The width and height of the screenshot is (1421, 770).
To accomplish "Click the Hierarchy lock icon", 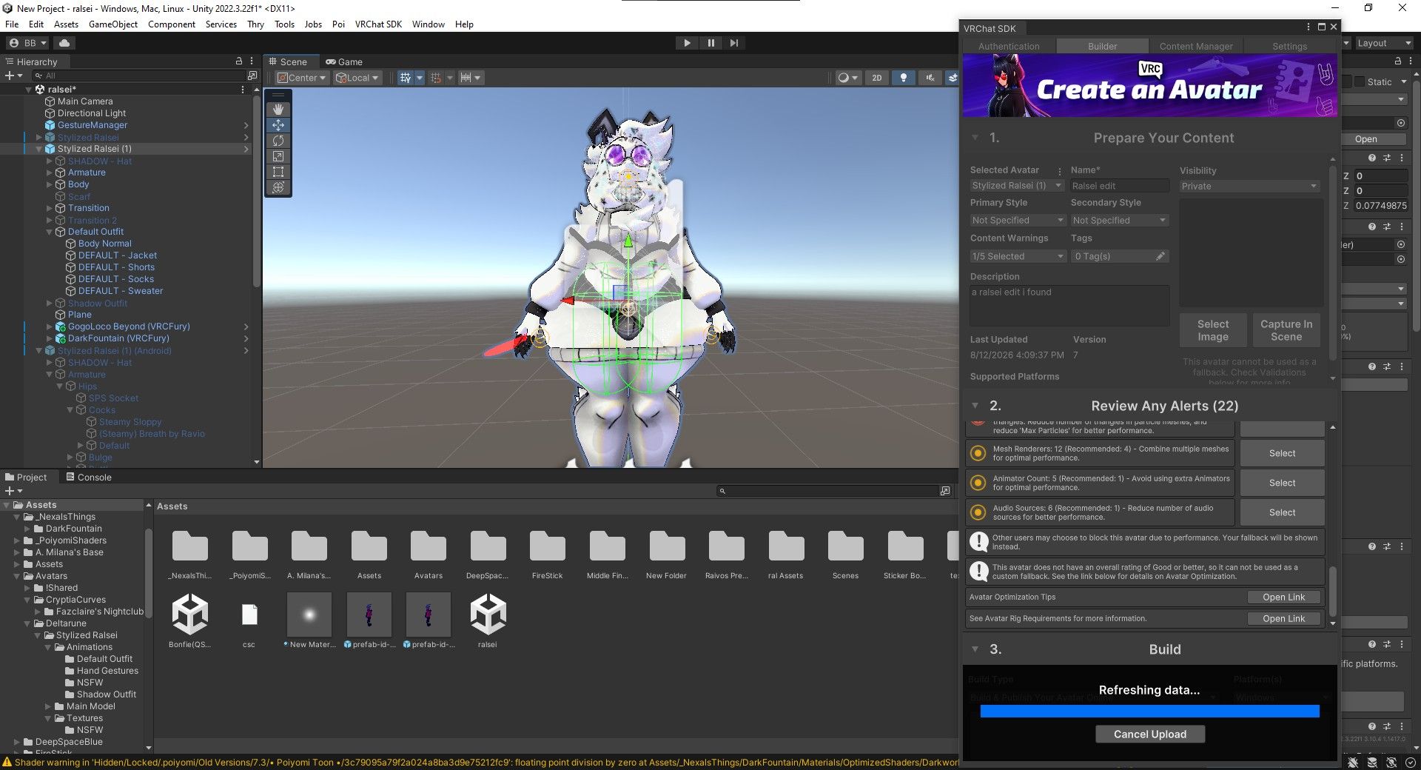I will pyautogui.click(x=239, y=61).
